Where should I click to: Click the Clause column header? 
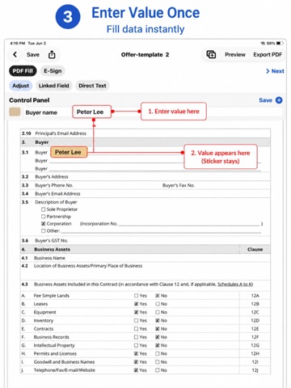[255, 250]
